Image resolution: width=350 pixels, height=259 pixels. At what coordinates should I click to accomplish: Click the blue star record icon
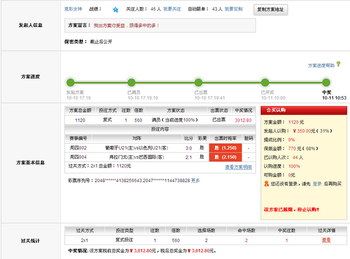pyautogui.click(x=116, y=10)
